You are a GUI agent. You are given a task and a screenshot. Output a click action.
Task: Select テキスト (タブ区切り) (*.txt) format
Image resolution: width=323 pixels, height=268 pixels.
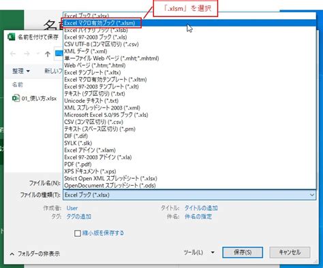point(189,93)
